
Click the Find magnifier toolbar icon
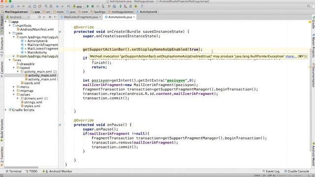click(46, 6)
